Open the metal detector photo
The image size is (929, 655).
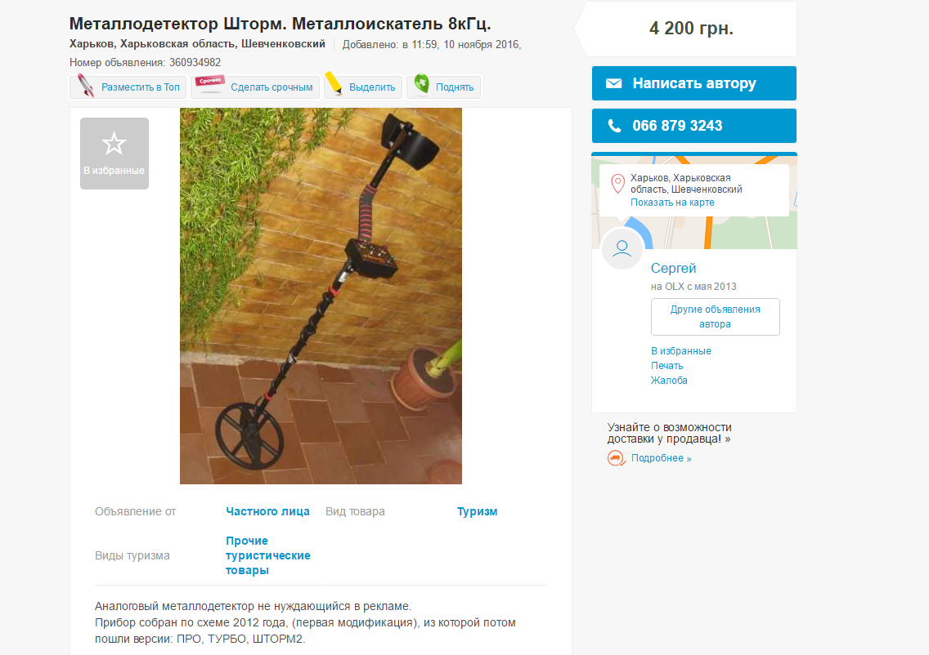coord(321,296)
